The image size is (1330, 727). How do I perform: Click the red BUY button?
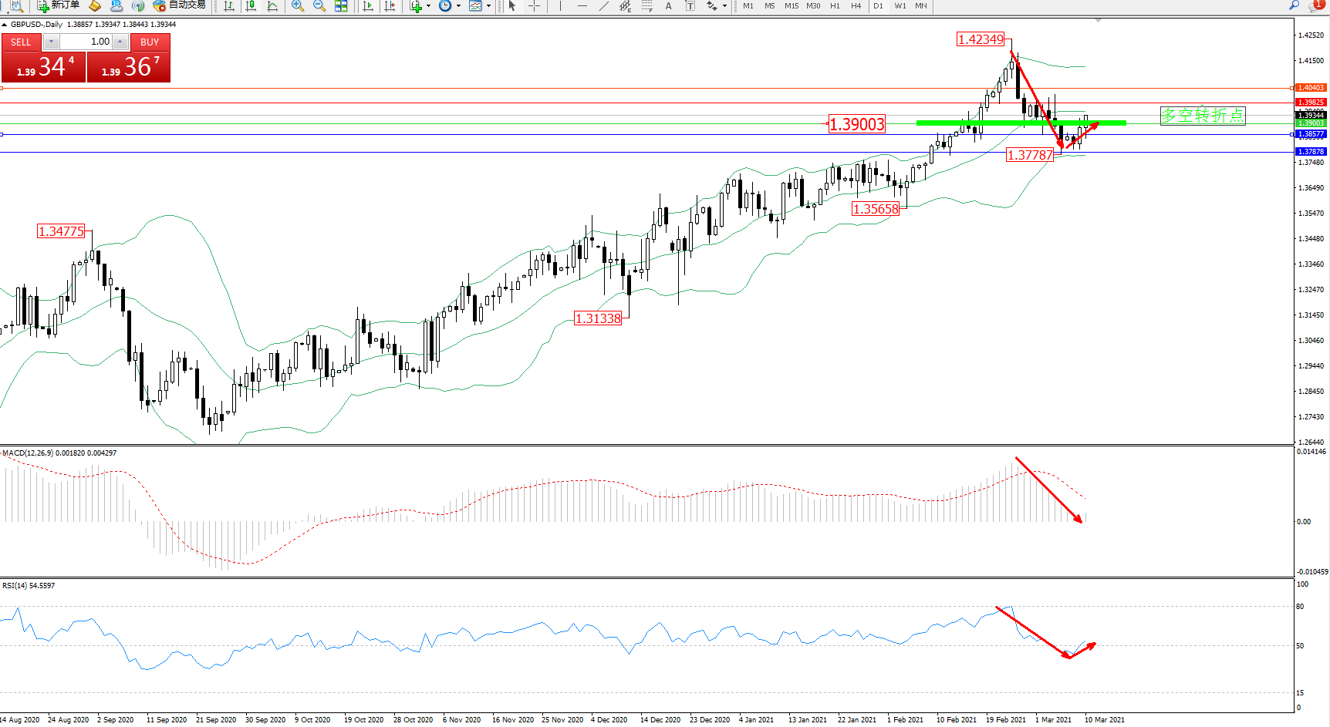[x=150, y=42]
